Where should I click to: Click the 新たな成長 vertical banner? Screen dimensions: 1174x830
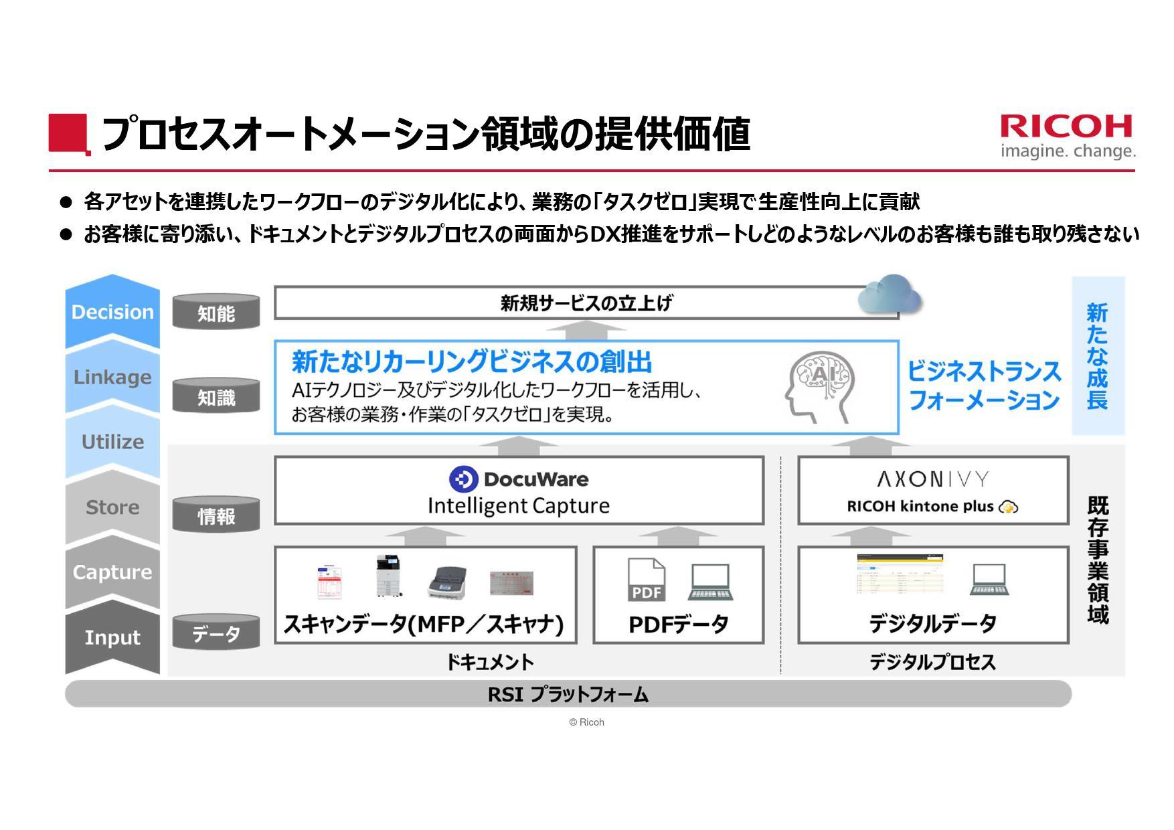(x=1098, y=355)
